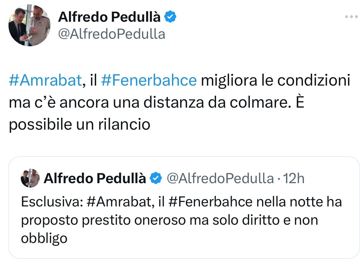This screenshot has width=360, height=270.
Task: Click "distanza da colmare" in main tweet
Action: [225, 103]
